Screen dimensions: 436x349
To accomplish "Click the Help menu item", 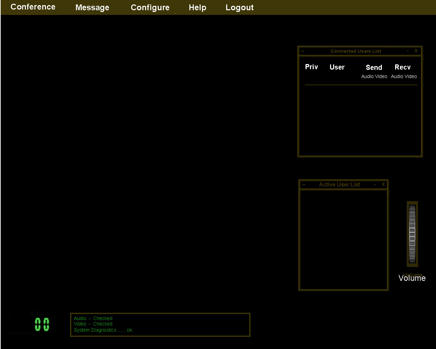I will tap(198, 7).
